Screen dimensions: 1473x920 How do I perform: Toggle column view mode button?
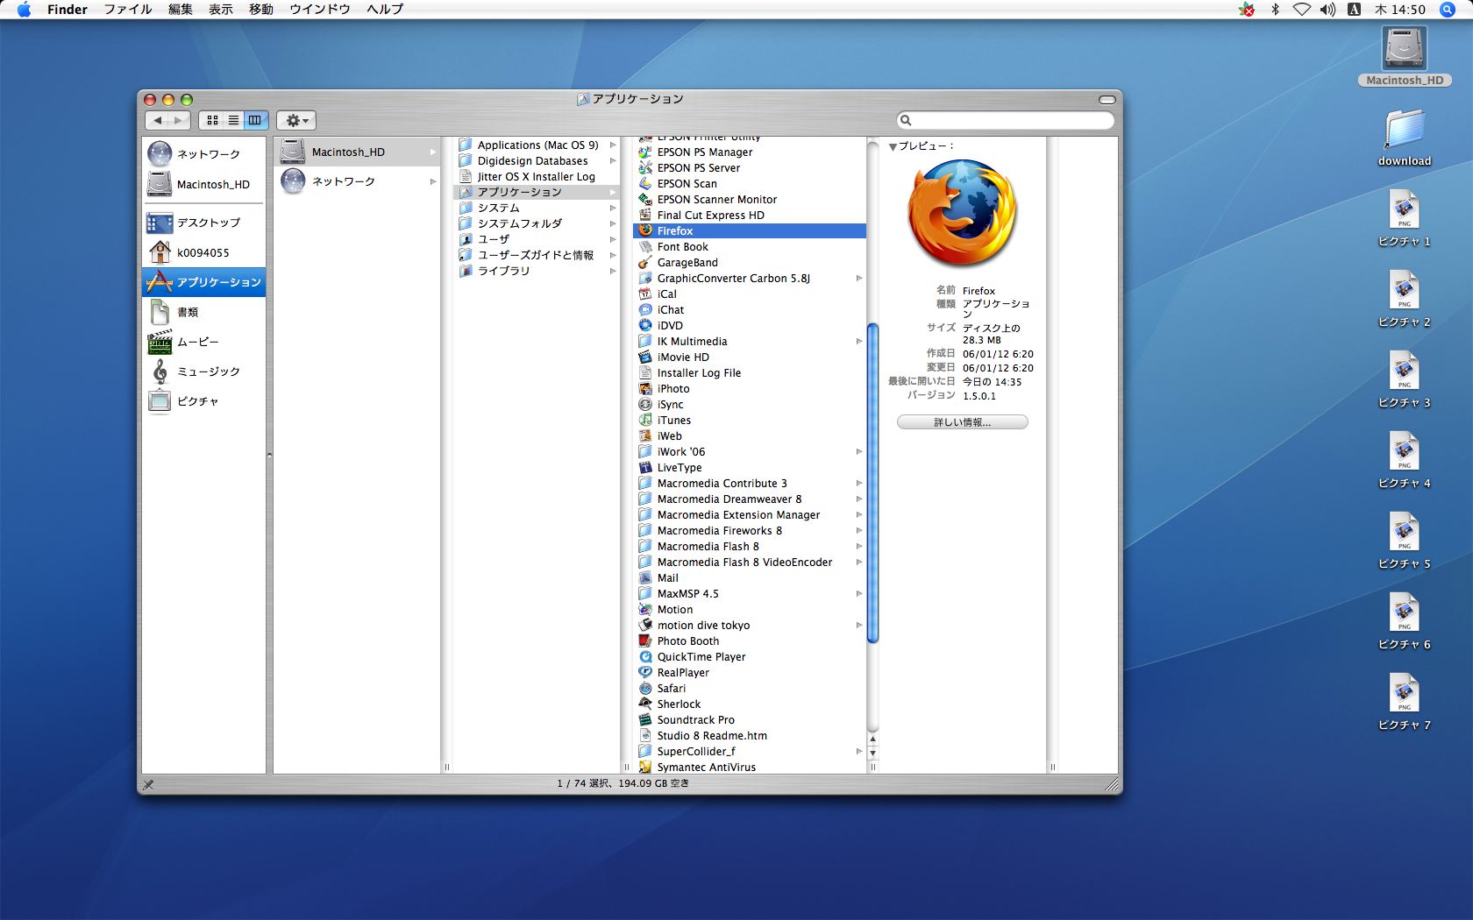click(x=255, y=120)
